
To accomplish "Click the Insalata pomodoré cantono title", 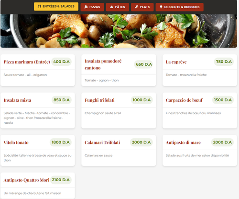I will click(103, 64).
